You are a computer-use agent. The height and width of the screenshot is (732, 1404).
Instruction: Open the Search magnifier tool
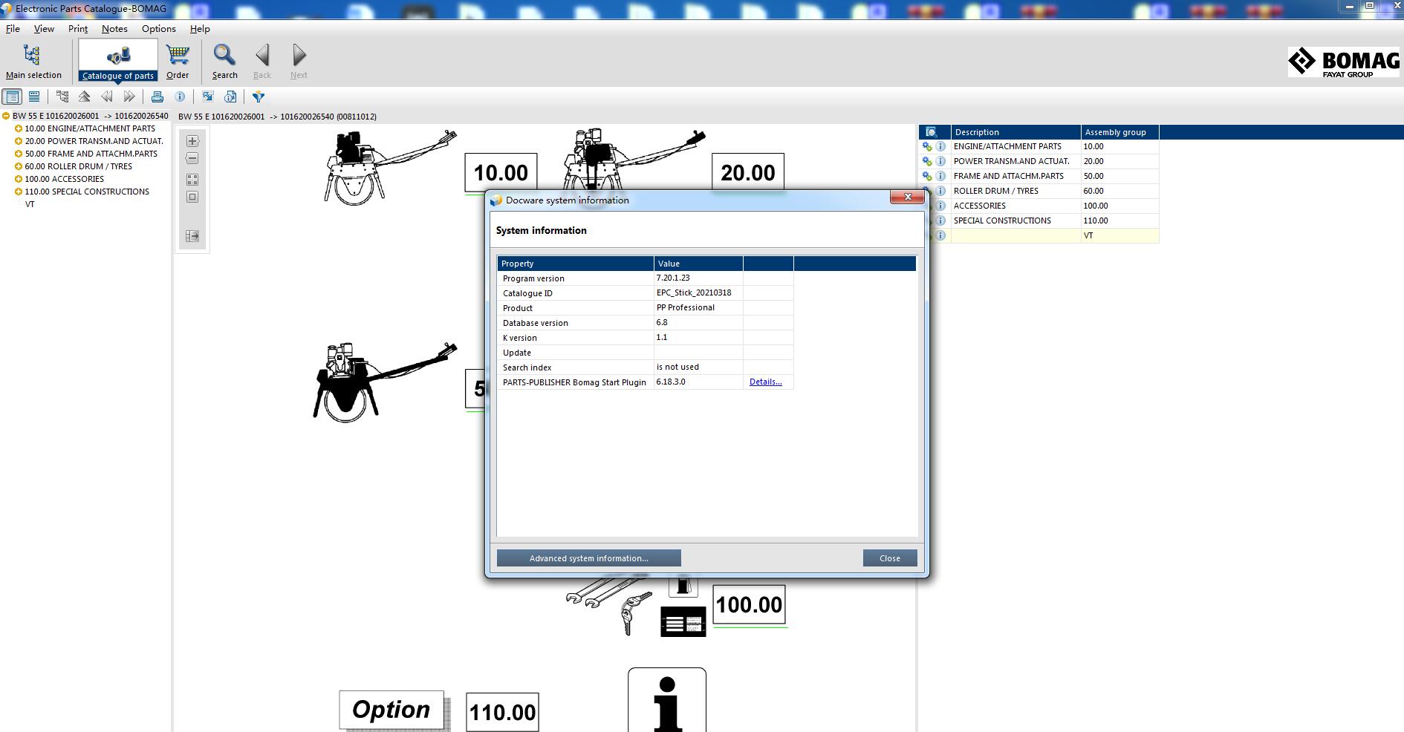coord(224,61)
